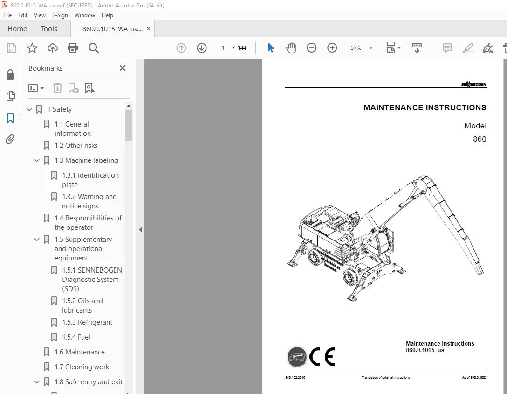Activate the Hand pan tool
507x394 pixels.
[x=291, y=48]
